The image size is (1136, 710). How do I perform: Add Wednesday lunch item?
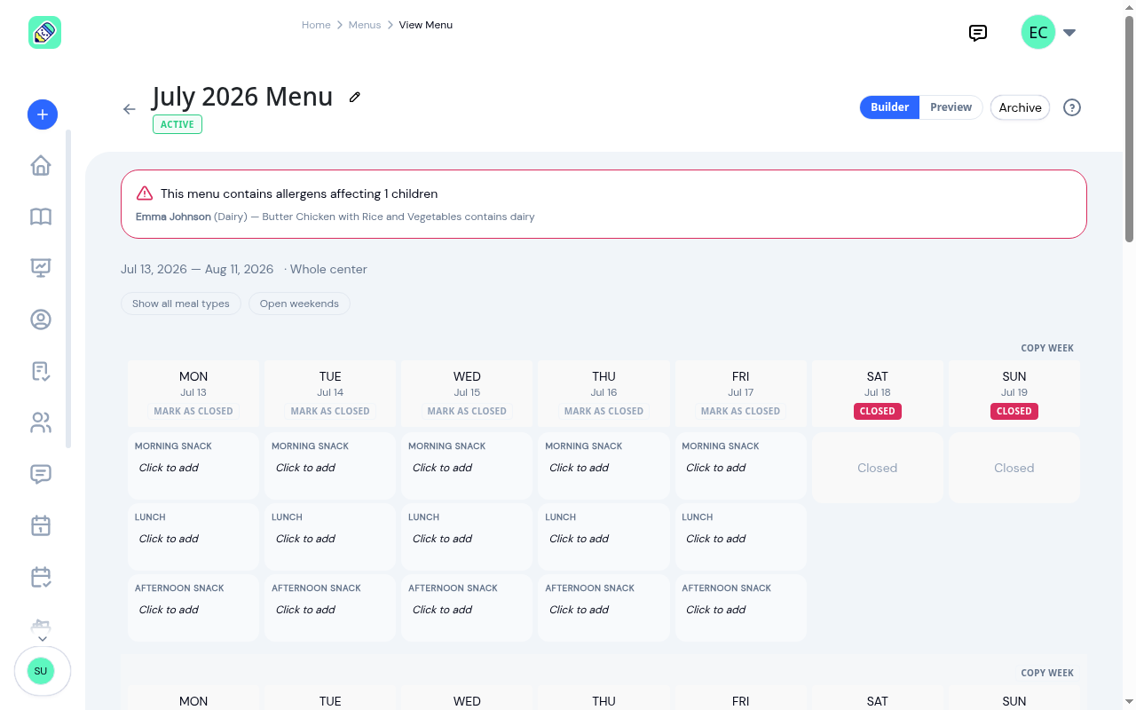467,537
